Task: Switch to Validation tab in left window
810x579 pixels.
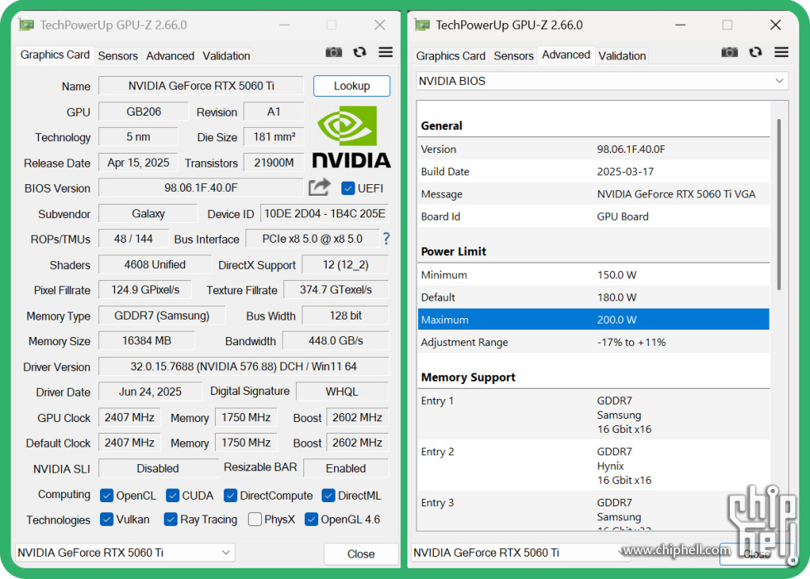Action: point(226,55)
